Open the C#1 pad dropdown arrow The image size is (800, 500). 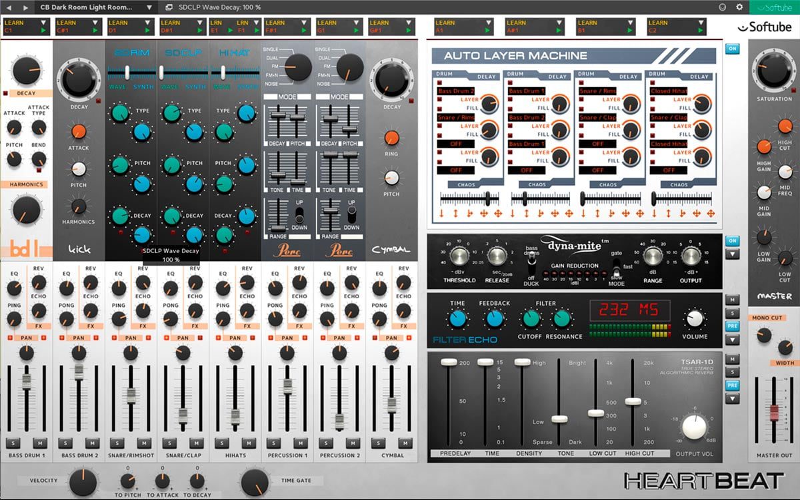tap(96, 23)
